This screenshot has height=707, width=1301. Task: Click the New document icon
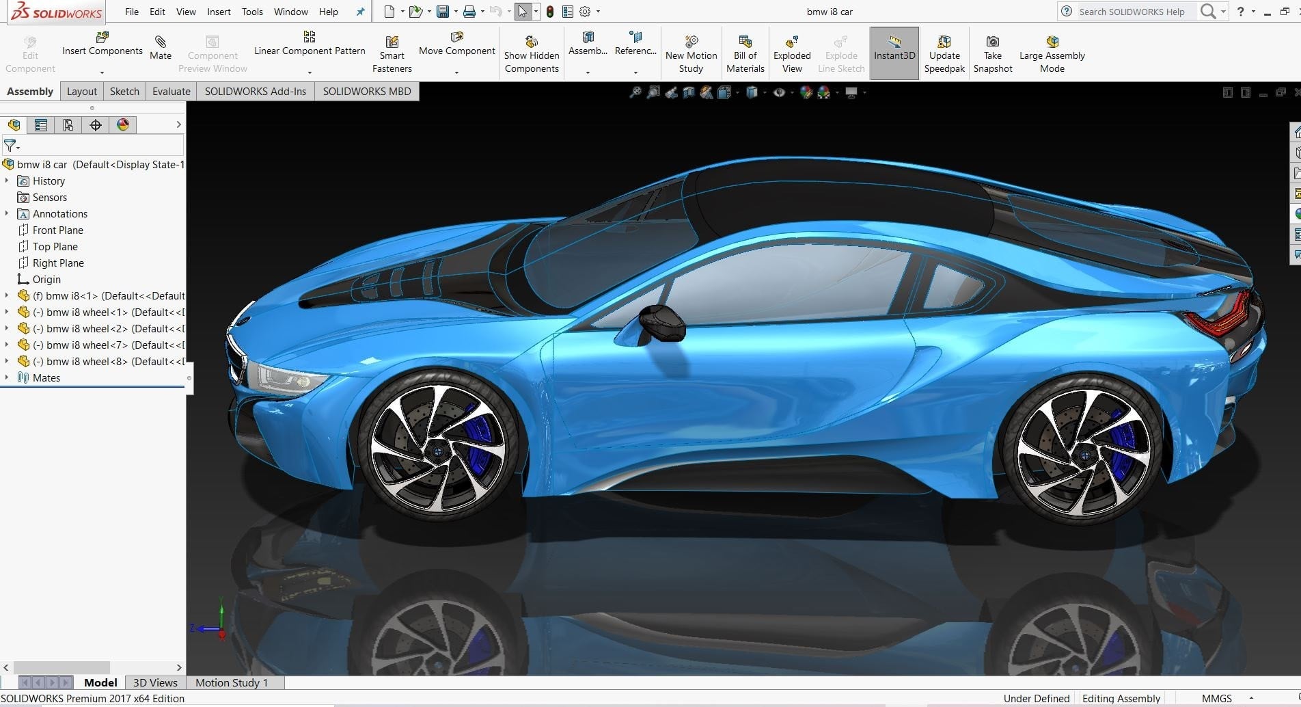389,12
